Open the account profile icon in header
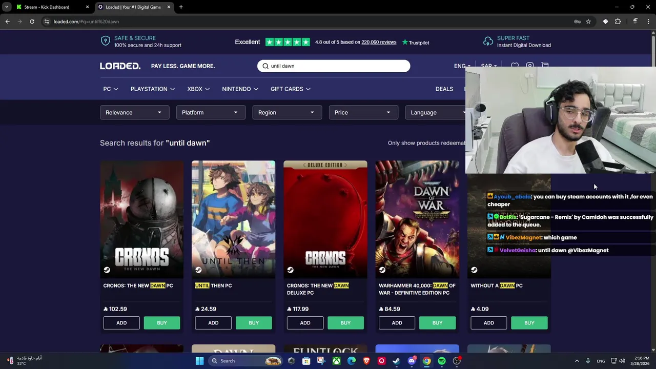656x369 pixels. pos(530,66)
